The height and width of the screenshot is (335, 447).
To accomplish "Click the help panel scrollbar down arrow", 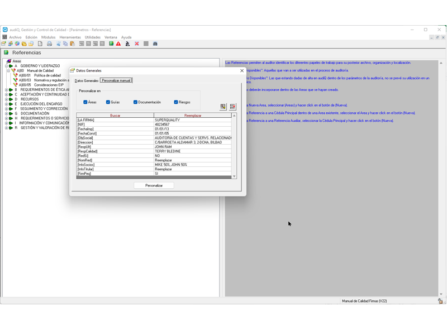I will [441, 294].
